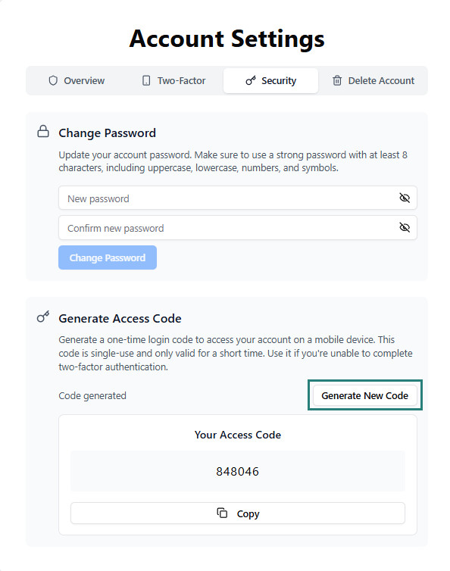Click the copy icon next to Copy label
Screen dimensions: 450x571
pos(222,513)
